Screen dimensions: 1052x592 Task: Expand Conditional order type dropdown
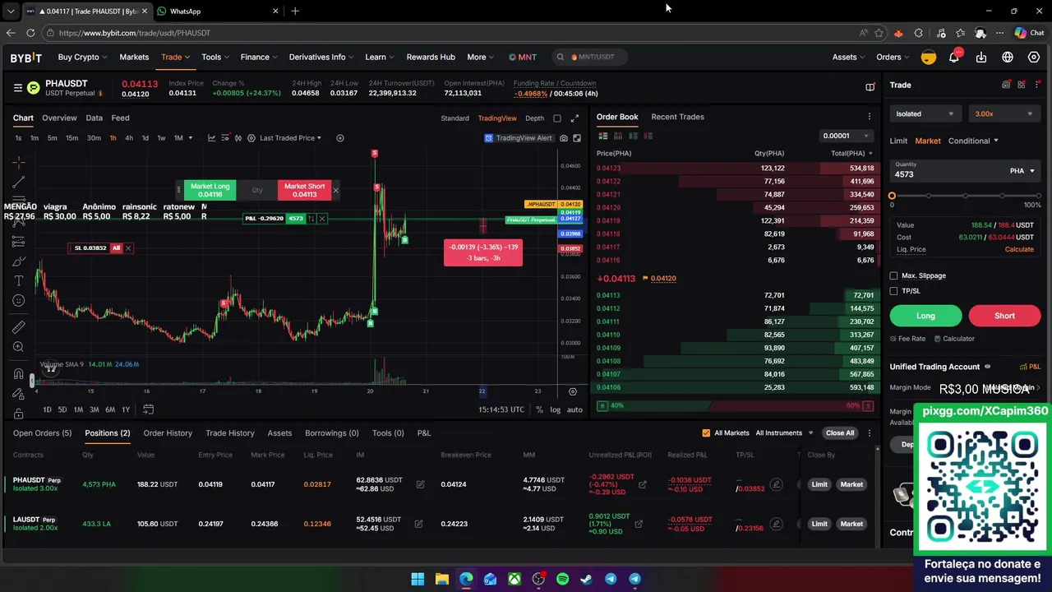pos(973,141)
